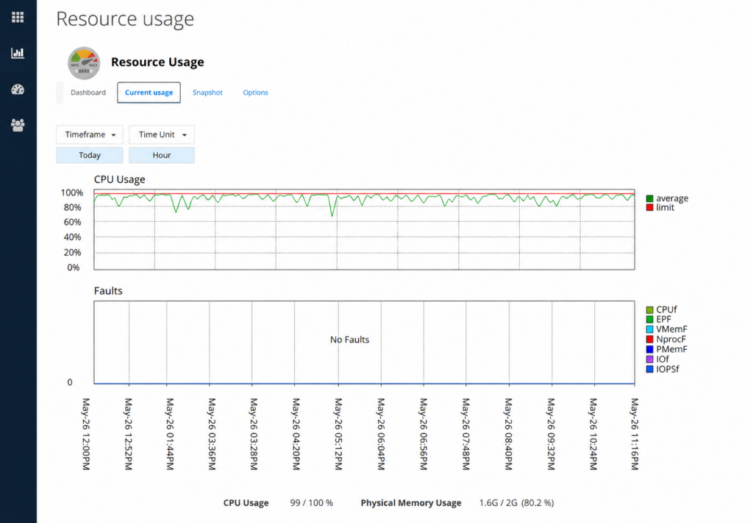Screen dimensions: 753x523
Task: Click the 100% y-axis label
Action: 71,193
